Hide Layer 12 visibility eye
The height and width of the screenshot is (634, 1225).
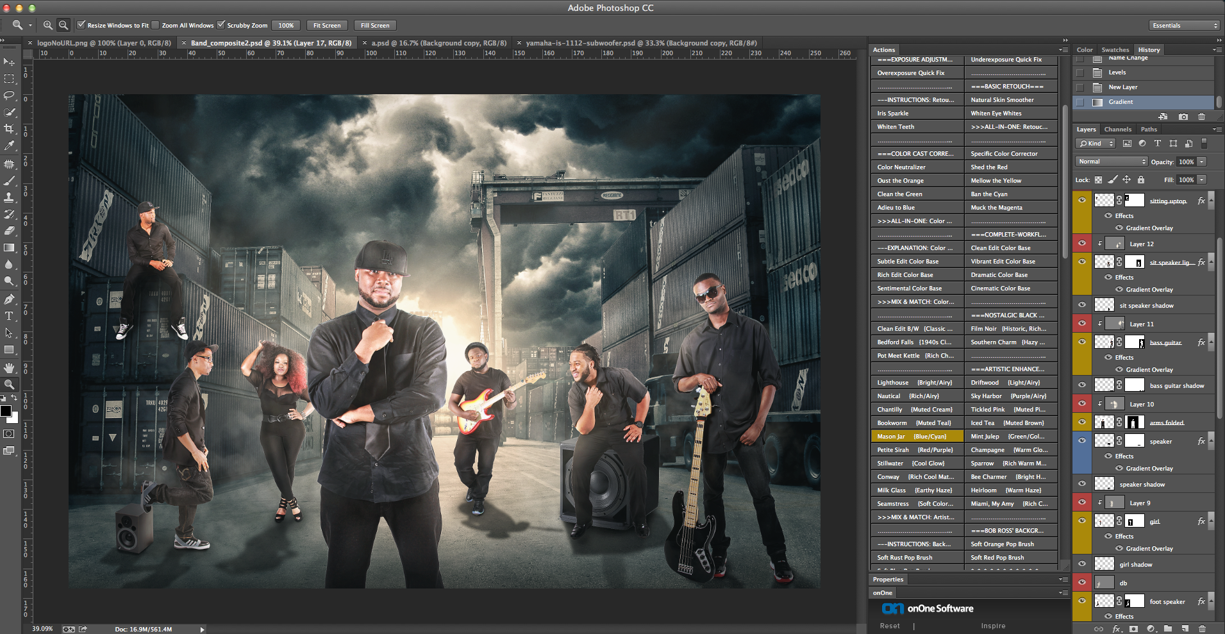[x=1082, y=243]
